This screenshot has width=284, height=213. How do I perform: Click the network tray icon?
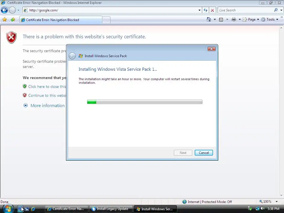257,209
